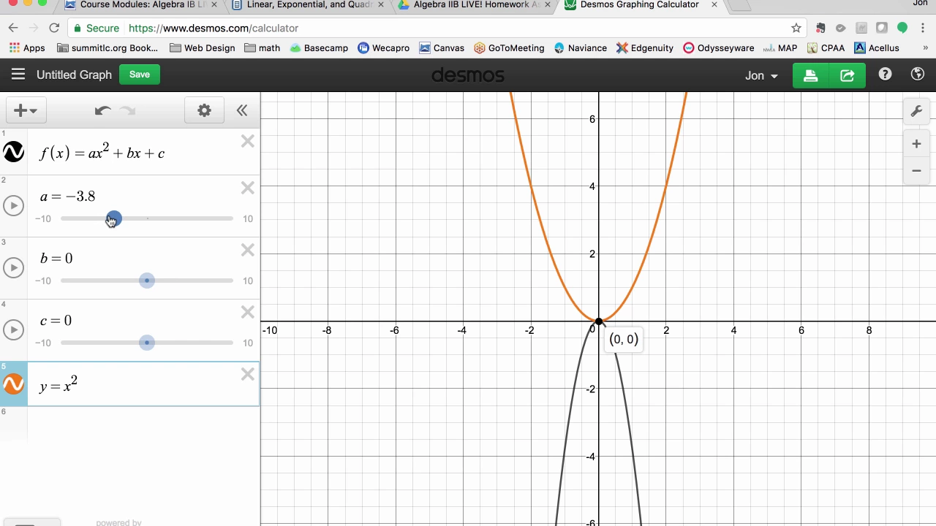The width and height of the screenshot is (936, 526).
Task: Switch to Algebra IIB LIVE! Homework tab
Action: click(x=474, y=5)
